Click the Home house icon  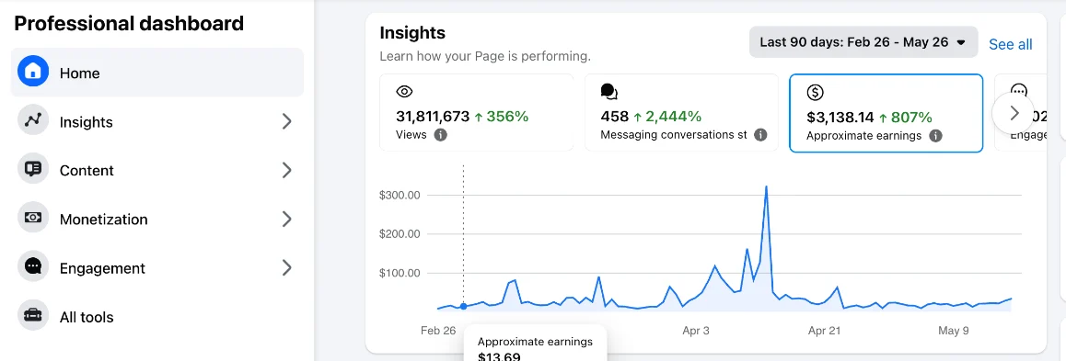pyautogui.click(x=33, y=72)
